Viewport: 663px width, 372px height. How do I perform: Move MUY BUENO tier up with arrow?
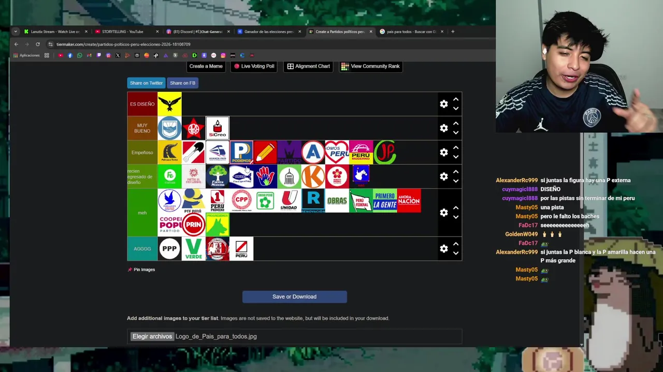point(456,123)
